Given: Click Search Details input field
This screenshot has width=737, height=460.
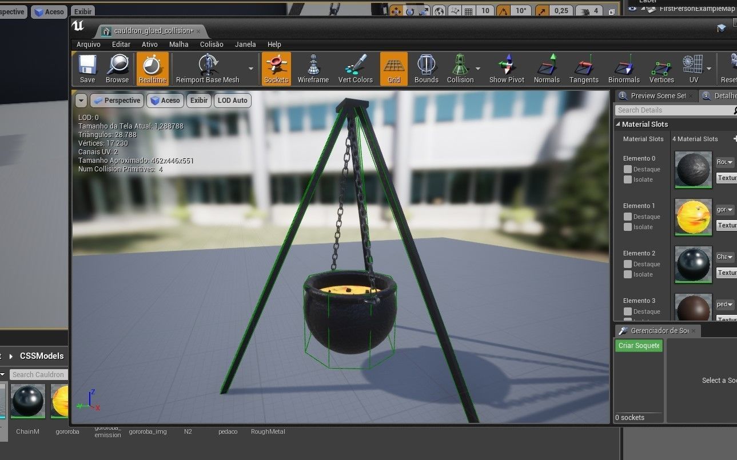Looking at the screenshot, I should 675,110.
